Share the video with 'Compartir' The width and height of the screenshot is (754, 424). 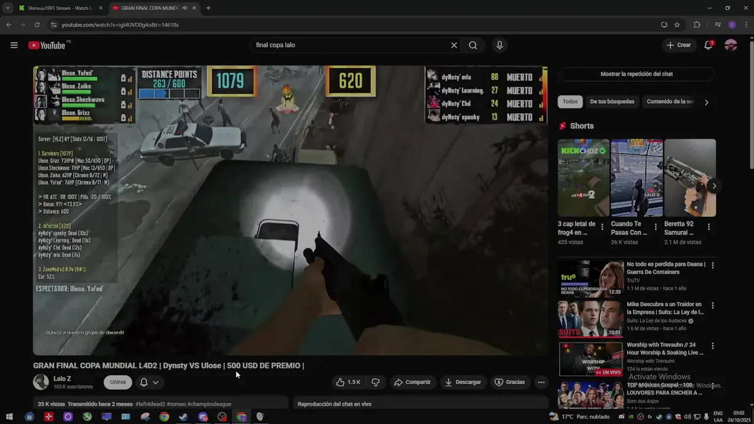pyautogui.click(x=412, y=382)
